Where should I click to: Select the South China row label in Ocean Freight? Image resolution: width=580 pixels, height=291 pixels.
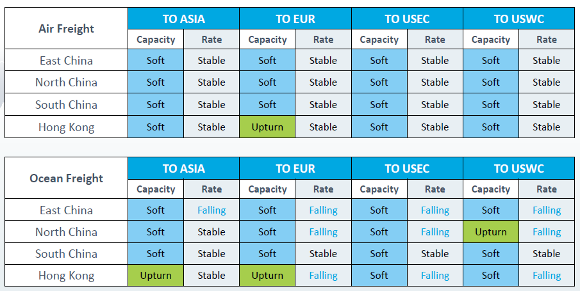[66, 254]
